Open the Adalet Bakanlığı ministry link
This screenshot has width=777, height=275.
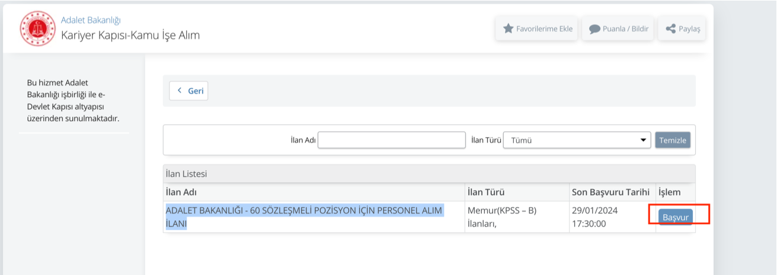click(91, 21)
